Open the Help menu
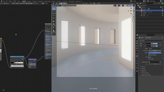Image resolution: width=164 pixels, height=92 pixels. 19,1
